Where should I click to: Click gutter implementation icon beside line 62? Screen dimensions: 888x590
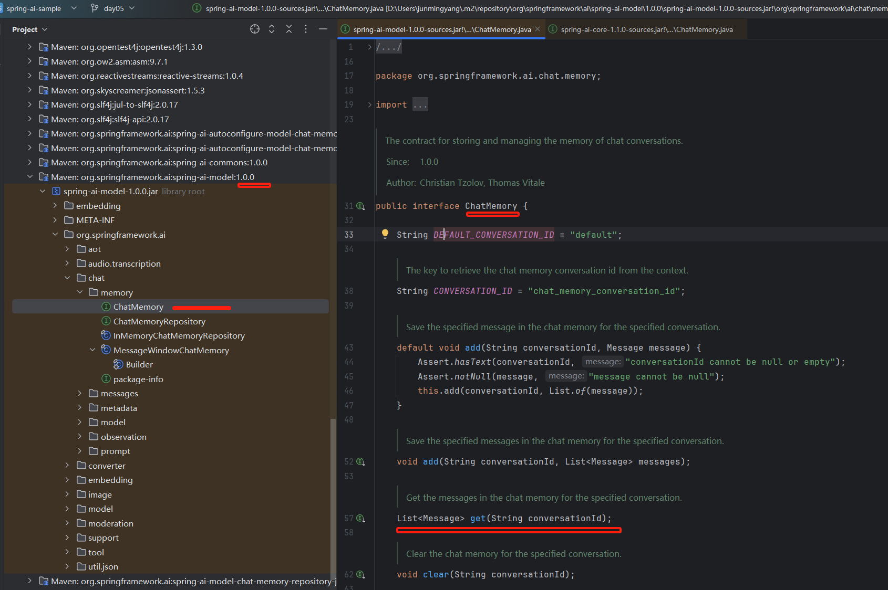click(361, 575)
